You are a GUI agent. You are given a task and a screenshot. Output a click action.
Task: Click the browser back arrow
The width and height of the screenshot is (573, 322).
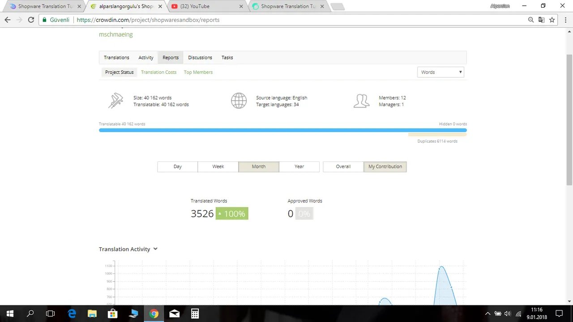coord(8,20)
